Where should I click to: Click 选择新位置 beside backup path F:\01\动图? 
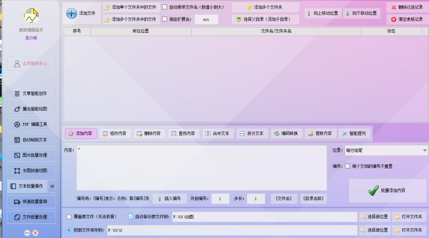pos(374,217)
